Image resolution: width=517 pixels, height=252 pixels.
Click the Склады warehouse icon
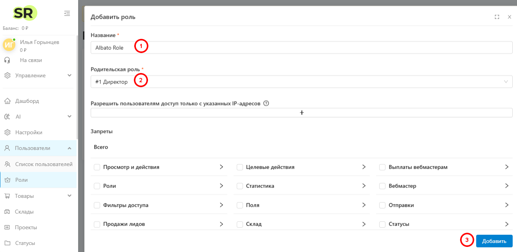tap(7, 212)
